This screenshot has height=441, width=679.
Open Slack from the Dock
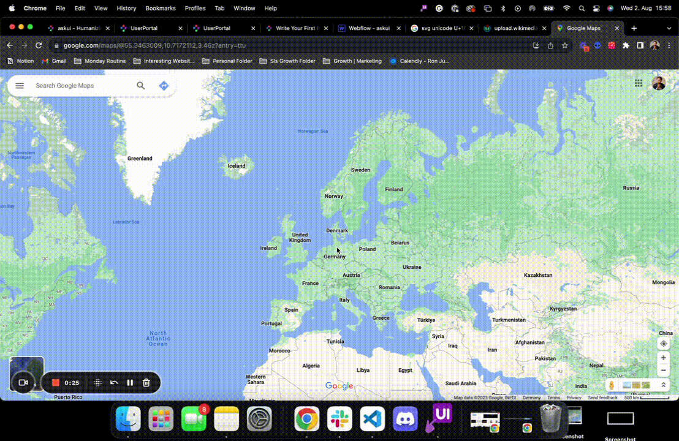click(x=339, y=418)
